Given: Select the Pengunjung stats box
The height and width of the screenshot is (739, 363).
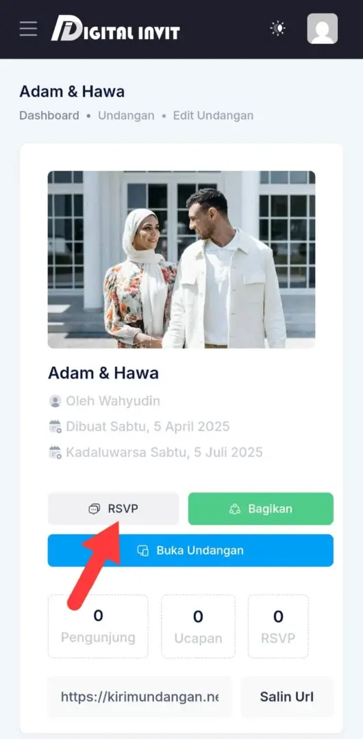Looking at the screenshot, I should [98, 626].
